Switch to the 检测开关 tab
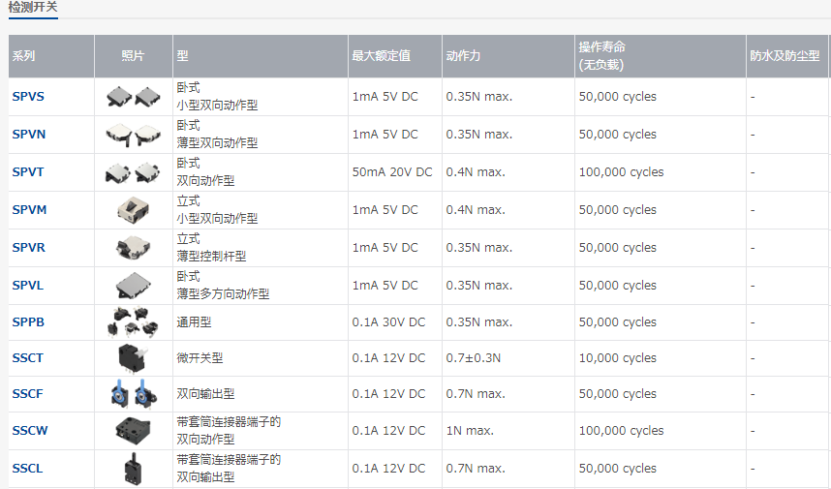Viewport: 831px width, 489px height. (32, 7)
